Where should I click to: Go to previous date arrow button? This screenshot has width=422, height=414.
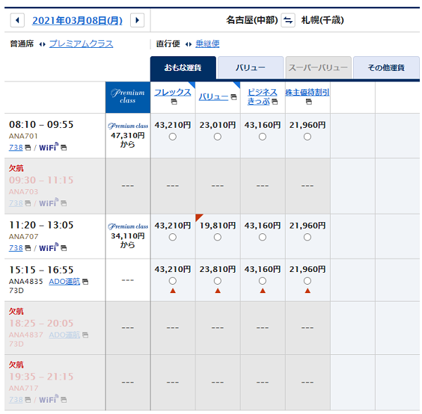point(18,20)
